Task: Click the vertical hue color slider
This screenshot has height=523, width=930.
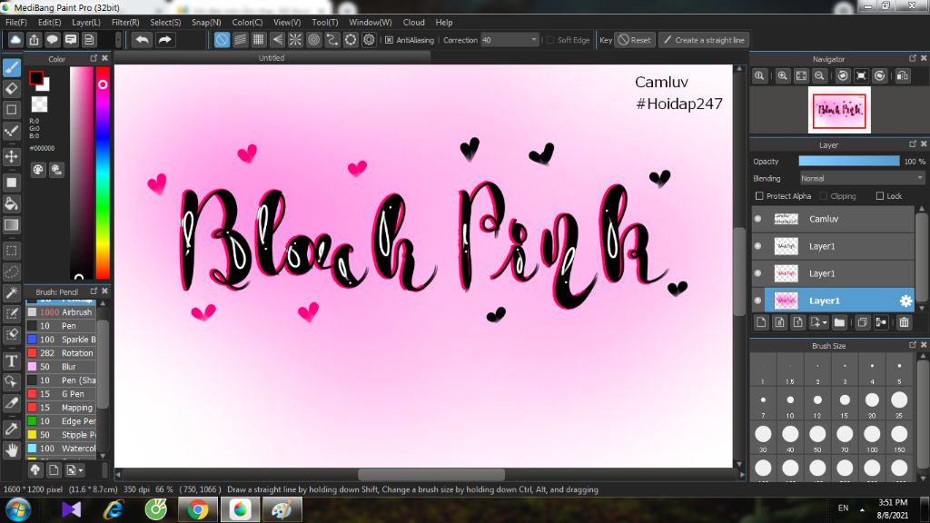Action: coord(103,172)
